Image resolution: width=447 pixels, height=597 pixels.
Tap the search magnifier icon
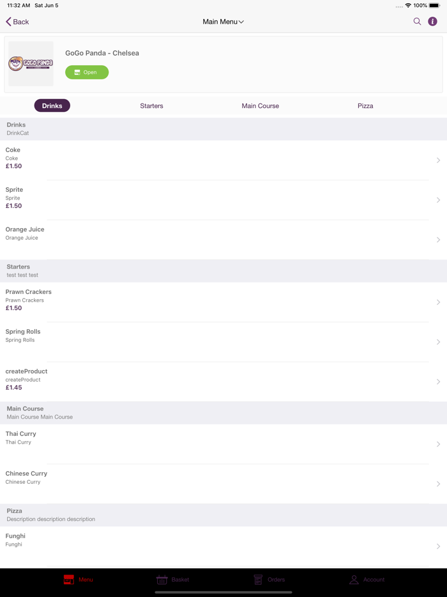[417, 22]
